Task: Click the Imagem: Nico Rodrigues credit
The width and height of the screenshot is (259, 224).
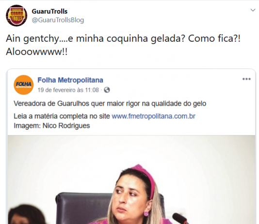Action: coord(52,126)
